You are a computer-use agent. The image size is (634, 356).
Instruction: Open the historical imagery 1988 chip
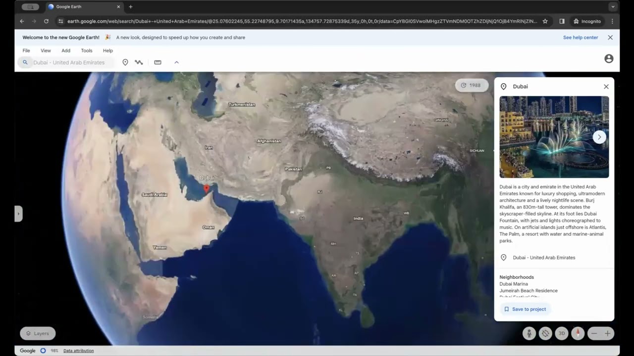[x=471, y=85]
